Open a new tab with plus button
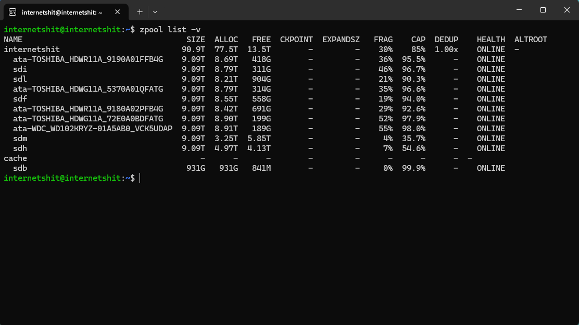Image resolution: width=579 pixels, height=325 pixels. coord(140,12)
